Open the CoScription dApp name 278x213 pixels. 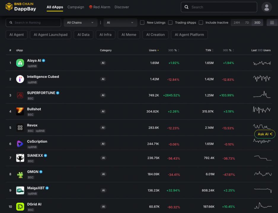tap(37, 141)
